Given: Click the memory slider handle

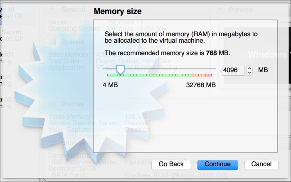Looking at the screenshot, I should pyautogui.click(x=121, y=69).
